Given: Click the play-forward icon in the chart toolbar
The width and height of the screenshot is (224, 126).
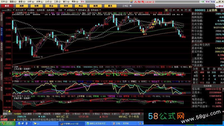Looking at the screenshot, I should (190, 10).
